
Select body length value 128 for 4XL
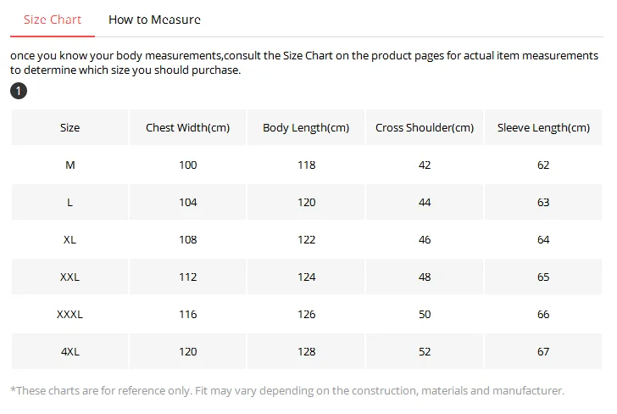pyautogui.click(x=306, y=351)
